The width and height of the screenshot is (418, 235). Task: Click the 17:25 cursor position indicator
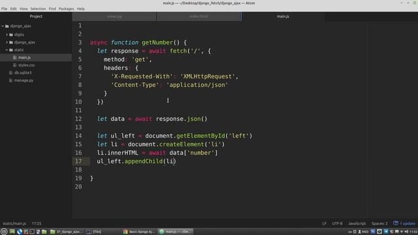pyautogui.click(x=37, y=223)
